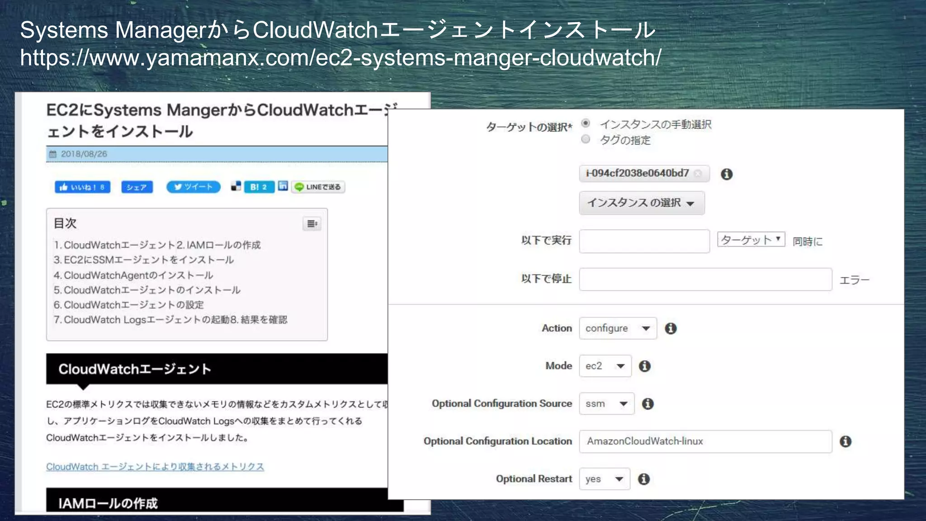Click the calendar icon by 2018/08/26
Viewport: 926px width, 521px height.
click(x=53, y=154)
